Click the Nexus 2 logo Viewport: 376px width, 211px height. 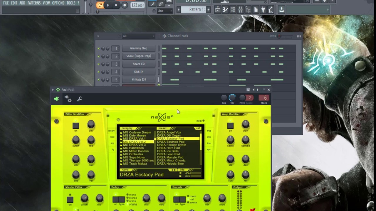(162, 117)
